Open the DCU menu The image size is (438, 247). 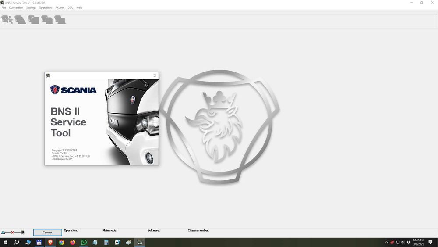pos(71,7)
